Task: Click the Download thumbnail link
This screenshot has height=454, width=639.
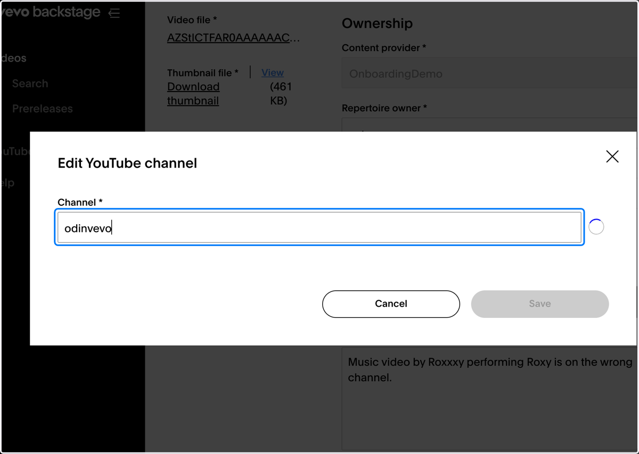Action: pyautogui.click(x=193, y=94)
